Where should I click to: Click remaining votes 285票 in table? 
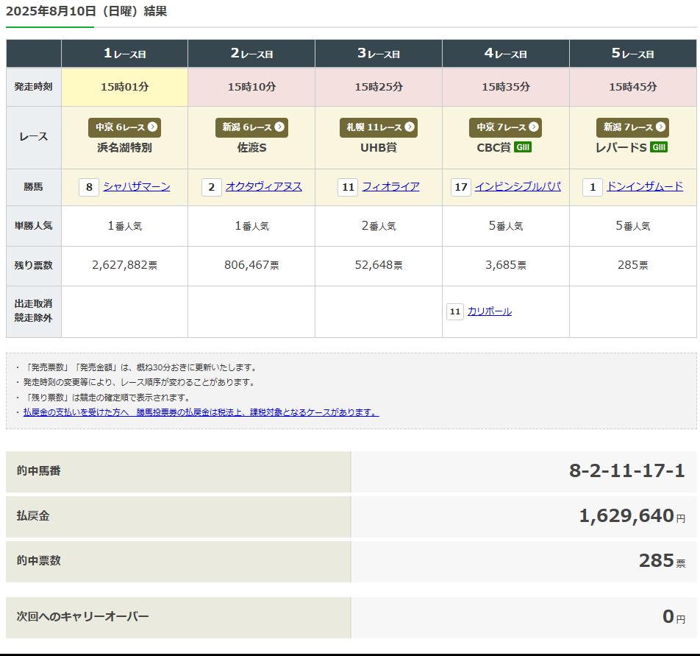(633, 265)
